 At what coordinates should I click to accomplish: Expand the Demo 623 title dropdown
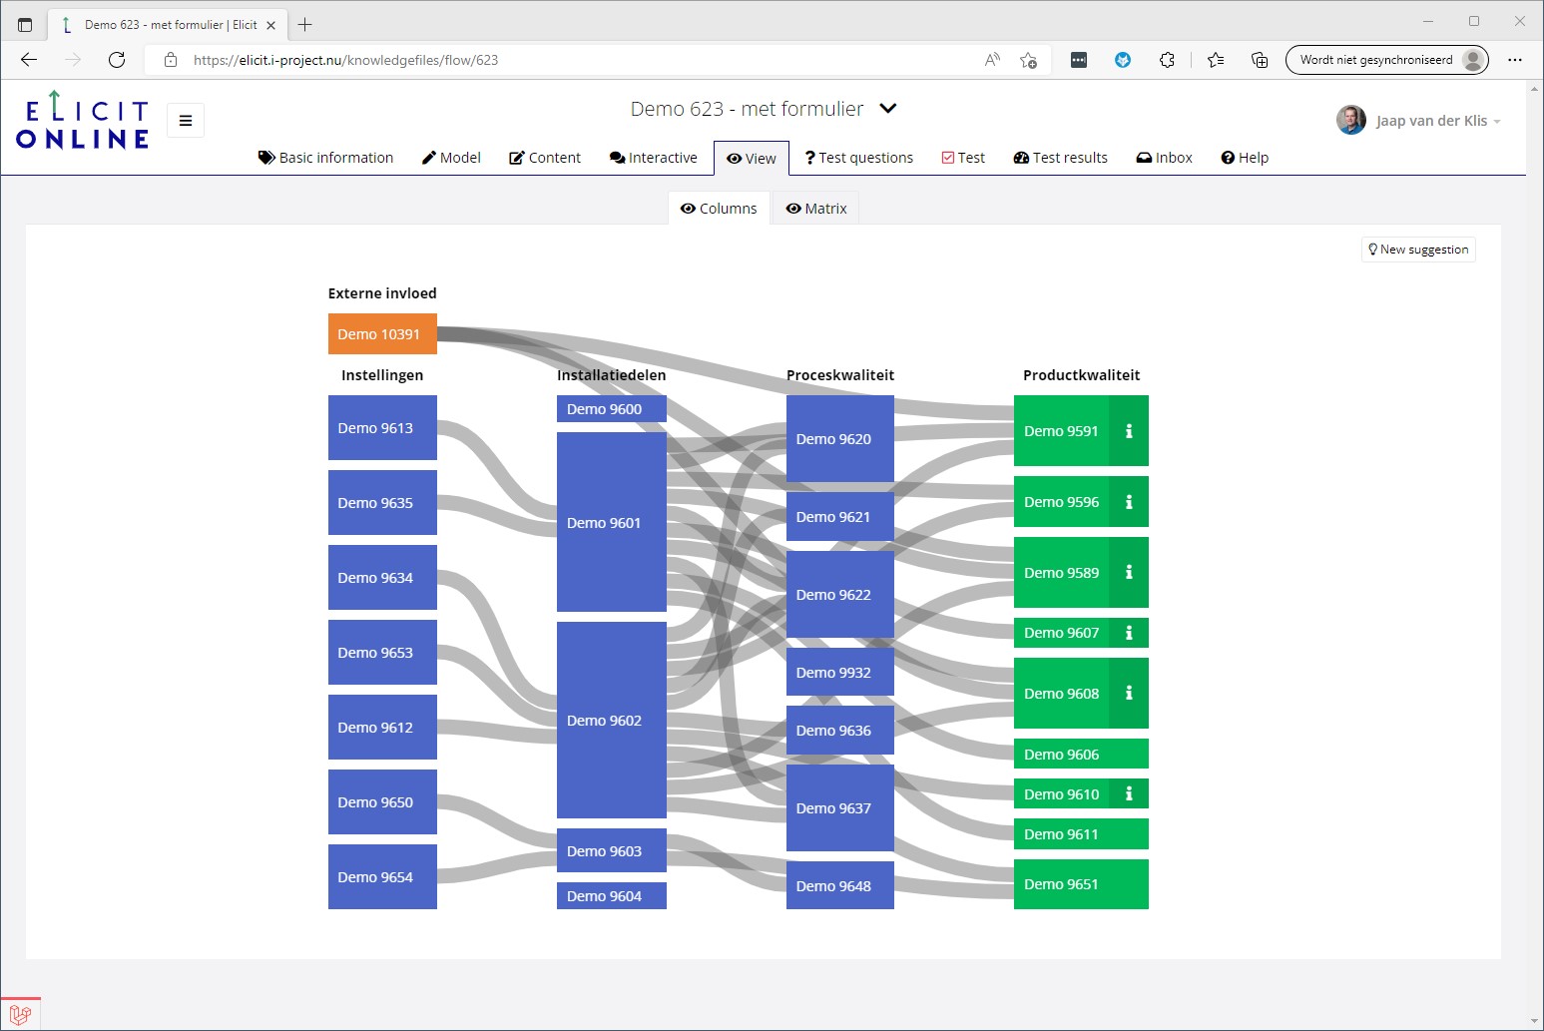point(888,109)
